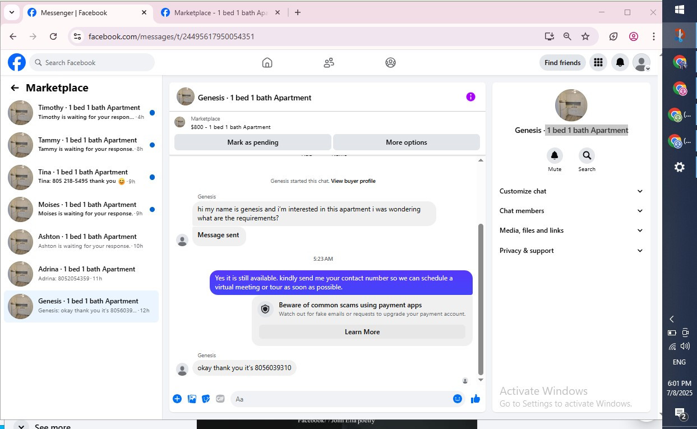Click Genesis's listing thumbnail in right panel
The width and height of the screenshot is (697, 429).
click(571, 105)
